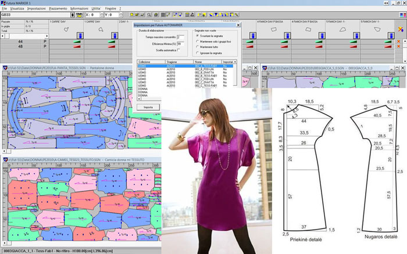Select the Svuotare la segnata radio option
Screen dimensions: 407x254
(x=197, y=35)
